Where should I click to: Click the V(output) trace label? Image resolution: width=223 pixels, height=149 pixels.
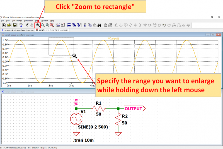pos(113,39)
